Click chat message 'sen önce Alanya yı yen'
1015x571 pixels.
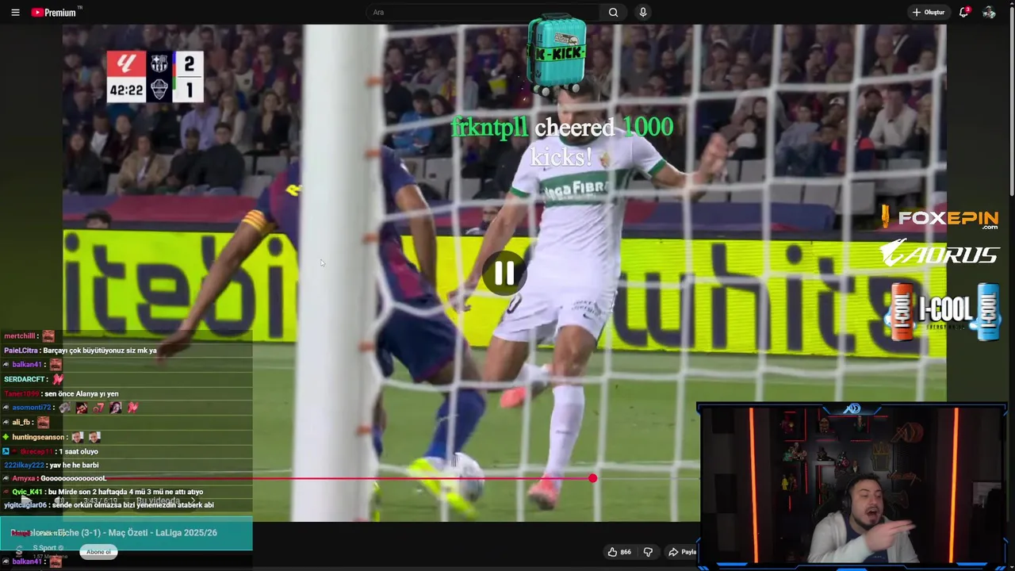coord(82,394)
